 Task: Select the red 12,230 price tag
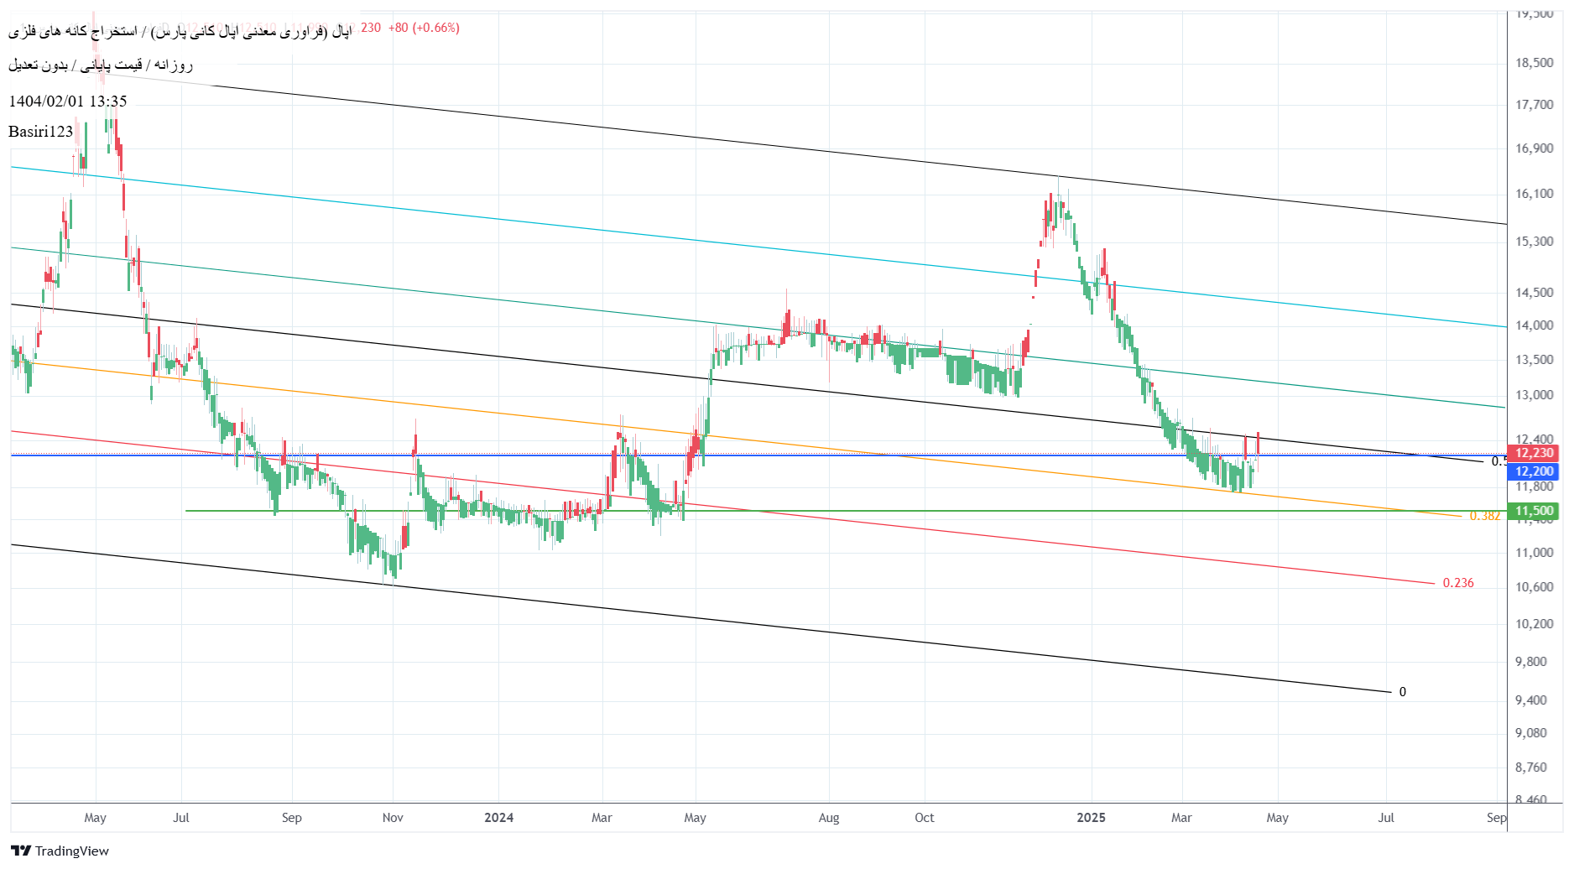tap(1534, 453)
